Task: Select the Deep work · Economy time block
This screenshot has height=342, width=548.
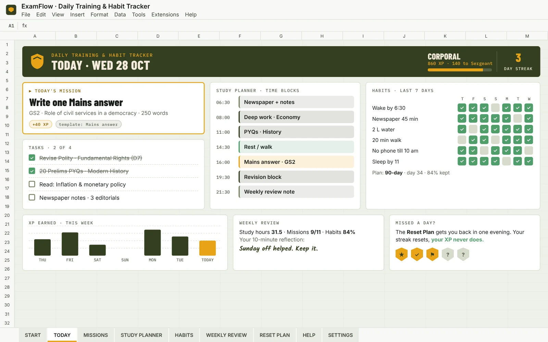Action: pos(296,117)
